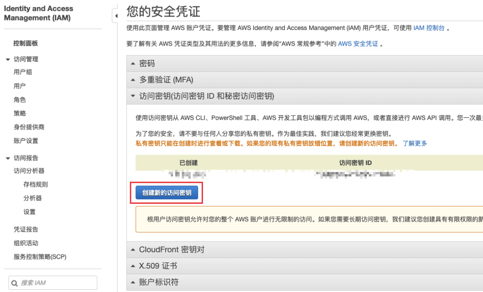Click the 访问密钥 ID column header
Screen dimensions: 483x292
(x=356, y=163)
